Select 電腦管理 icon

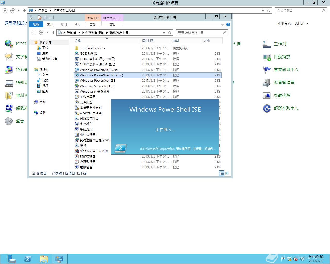pos(77,167)
